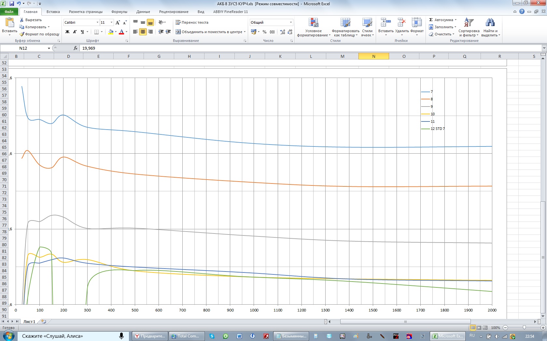Align cell text to the right

pyautogui.click(x=150, y=32)
